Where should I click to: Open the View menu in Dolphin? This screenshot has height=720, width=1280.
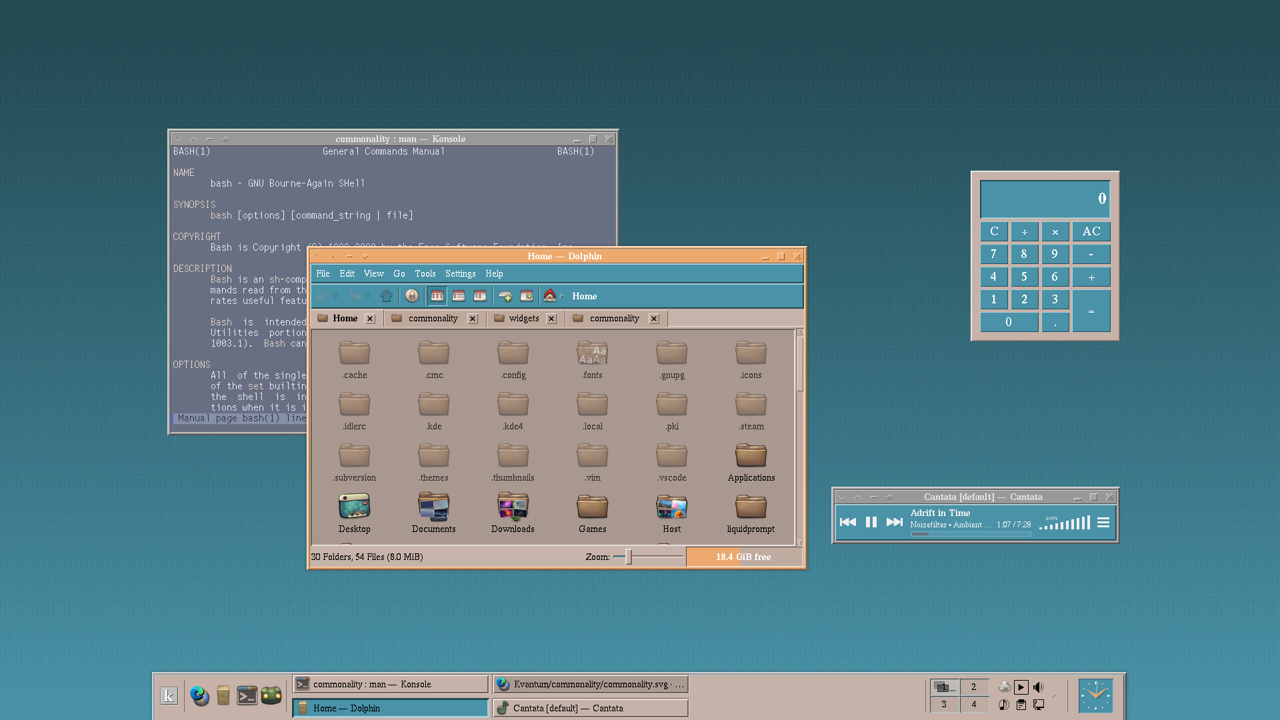(x=374, y=273)
